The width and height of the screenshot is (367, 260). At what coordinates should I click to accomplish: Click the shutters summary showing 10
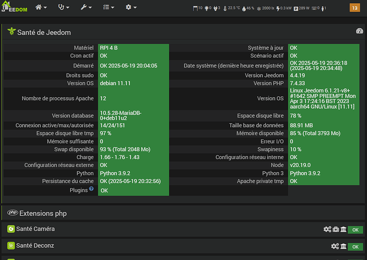click(x=198, y=9)
